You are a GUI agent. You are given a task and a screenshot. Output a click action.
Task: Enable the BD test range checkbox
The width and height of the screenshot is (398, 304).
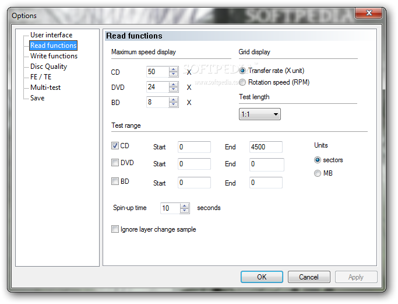(115, 181)
